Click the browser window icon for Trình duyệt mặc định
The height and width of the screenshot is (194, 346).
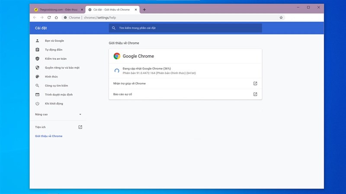37,94
